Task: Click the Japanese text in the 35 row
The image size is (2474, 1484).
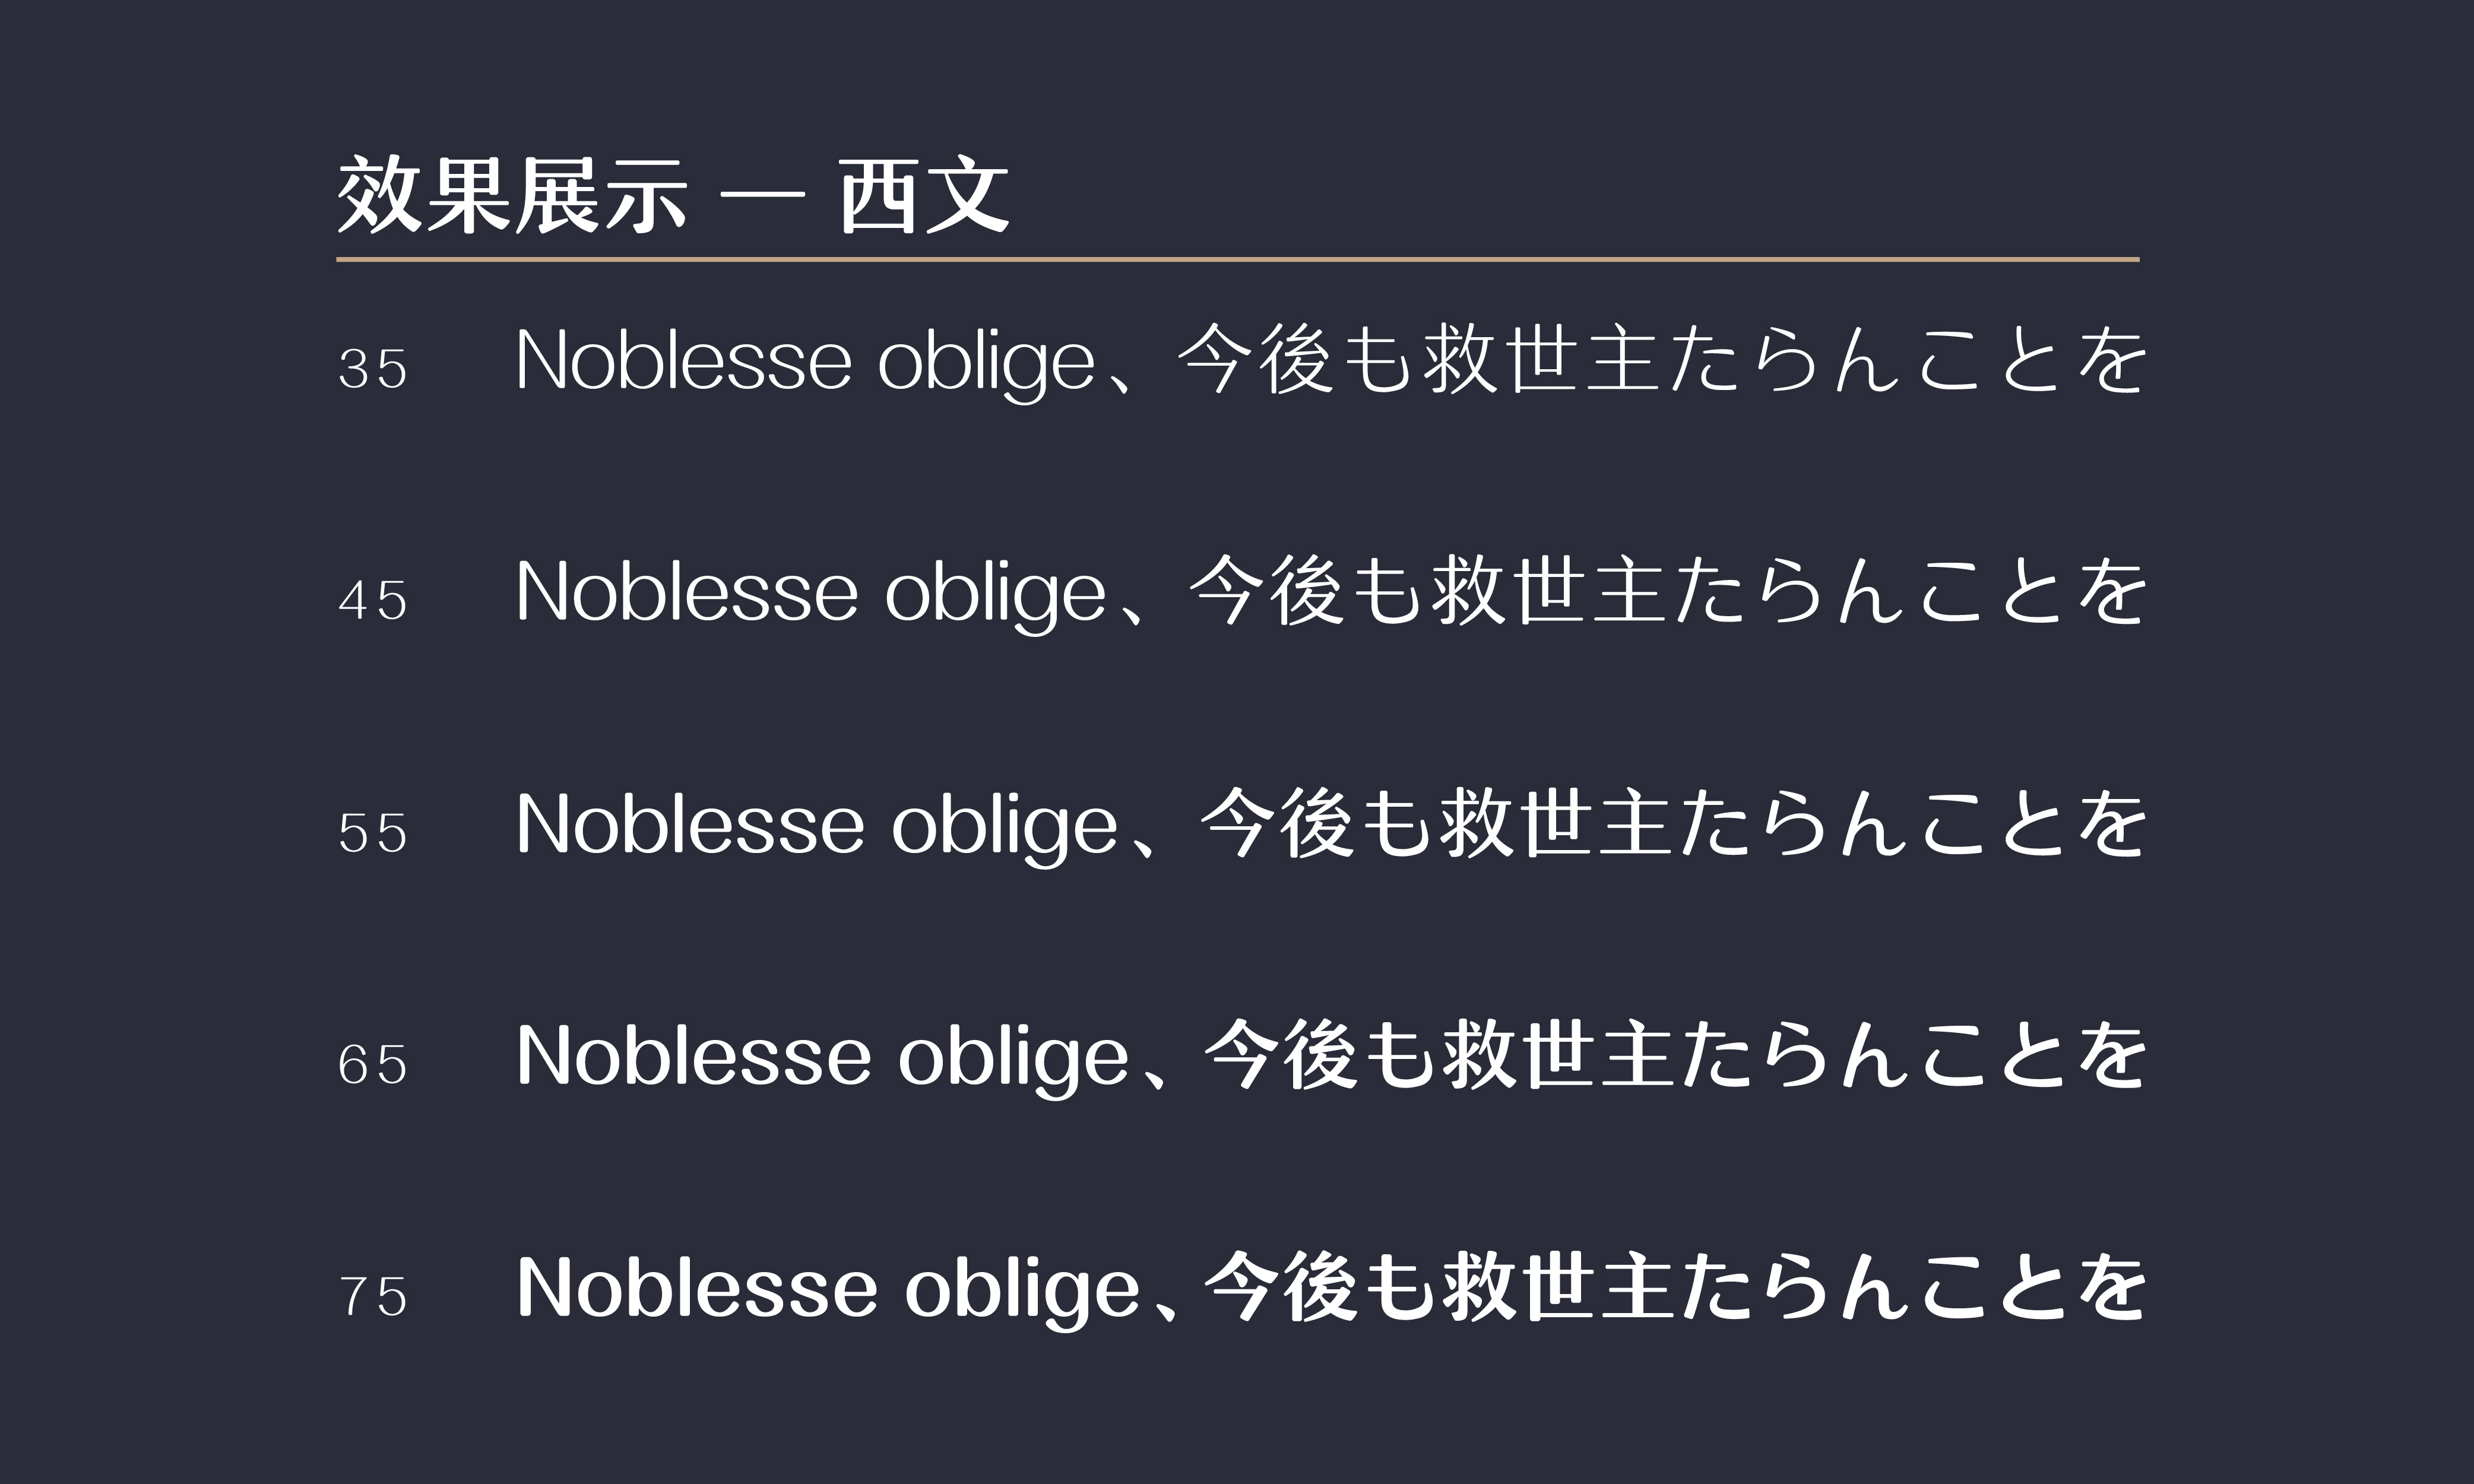Action: [1660, 360]
